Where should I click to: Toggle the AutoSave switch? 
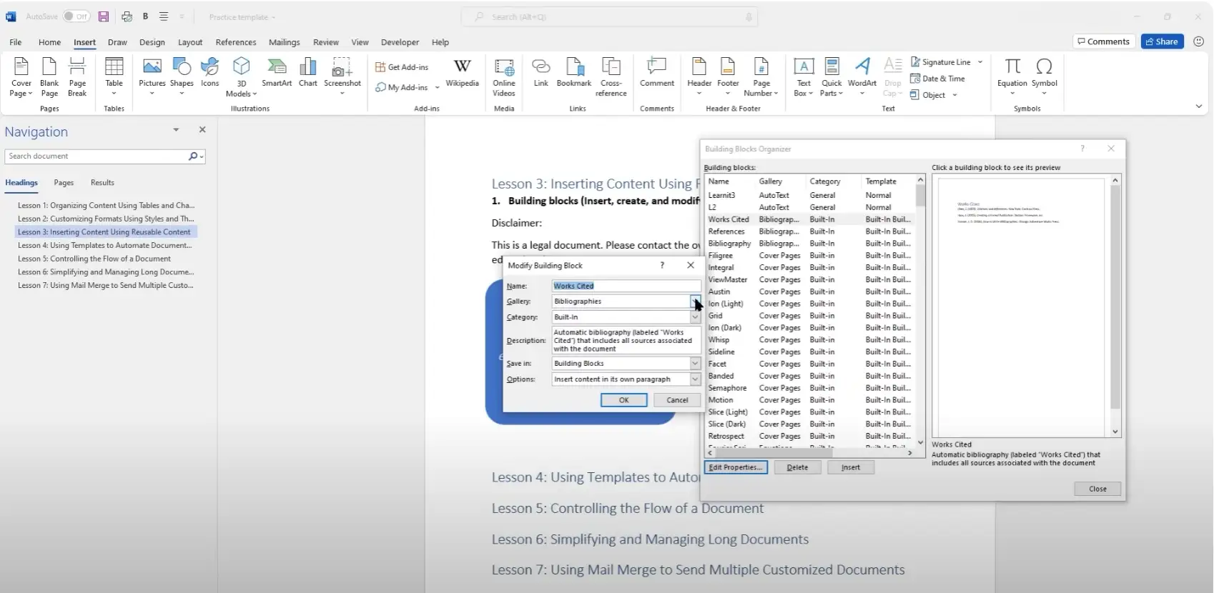click(x=76, y=16)
